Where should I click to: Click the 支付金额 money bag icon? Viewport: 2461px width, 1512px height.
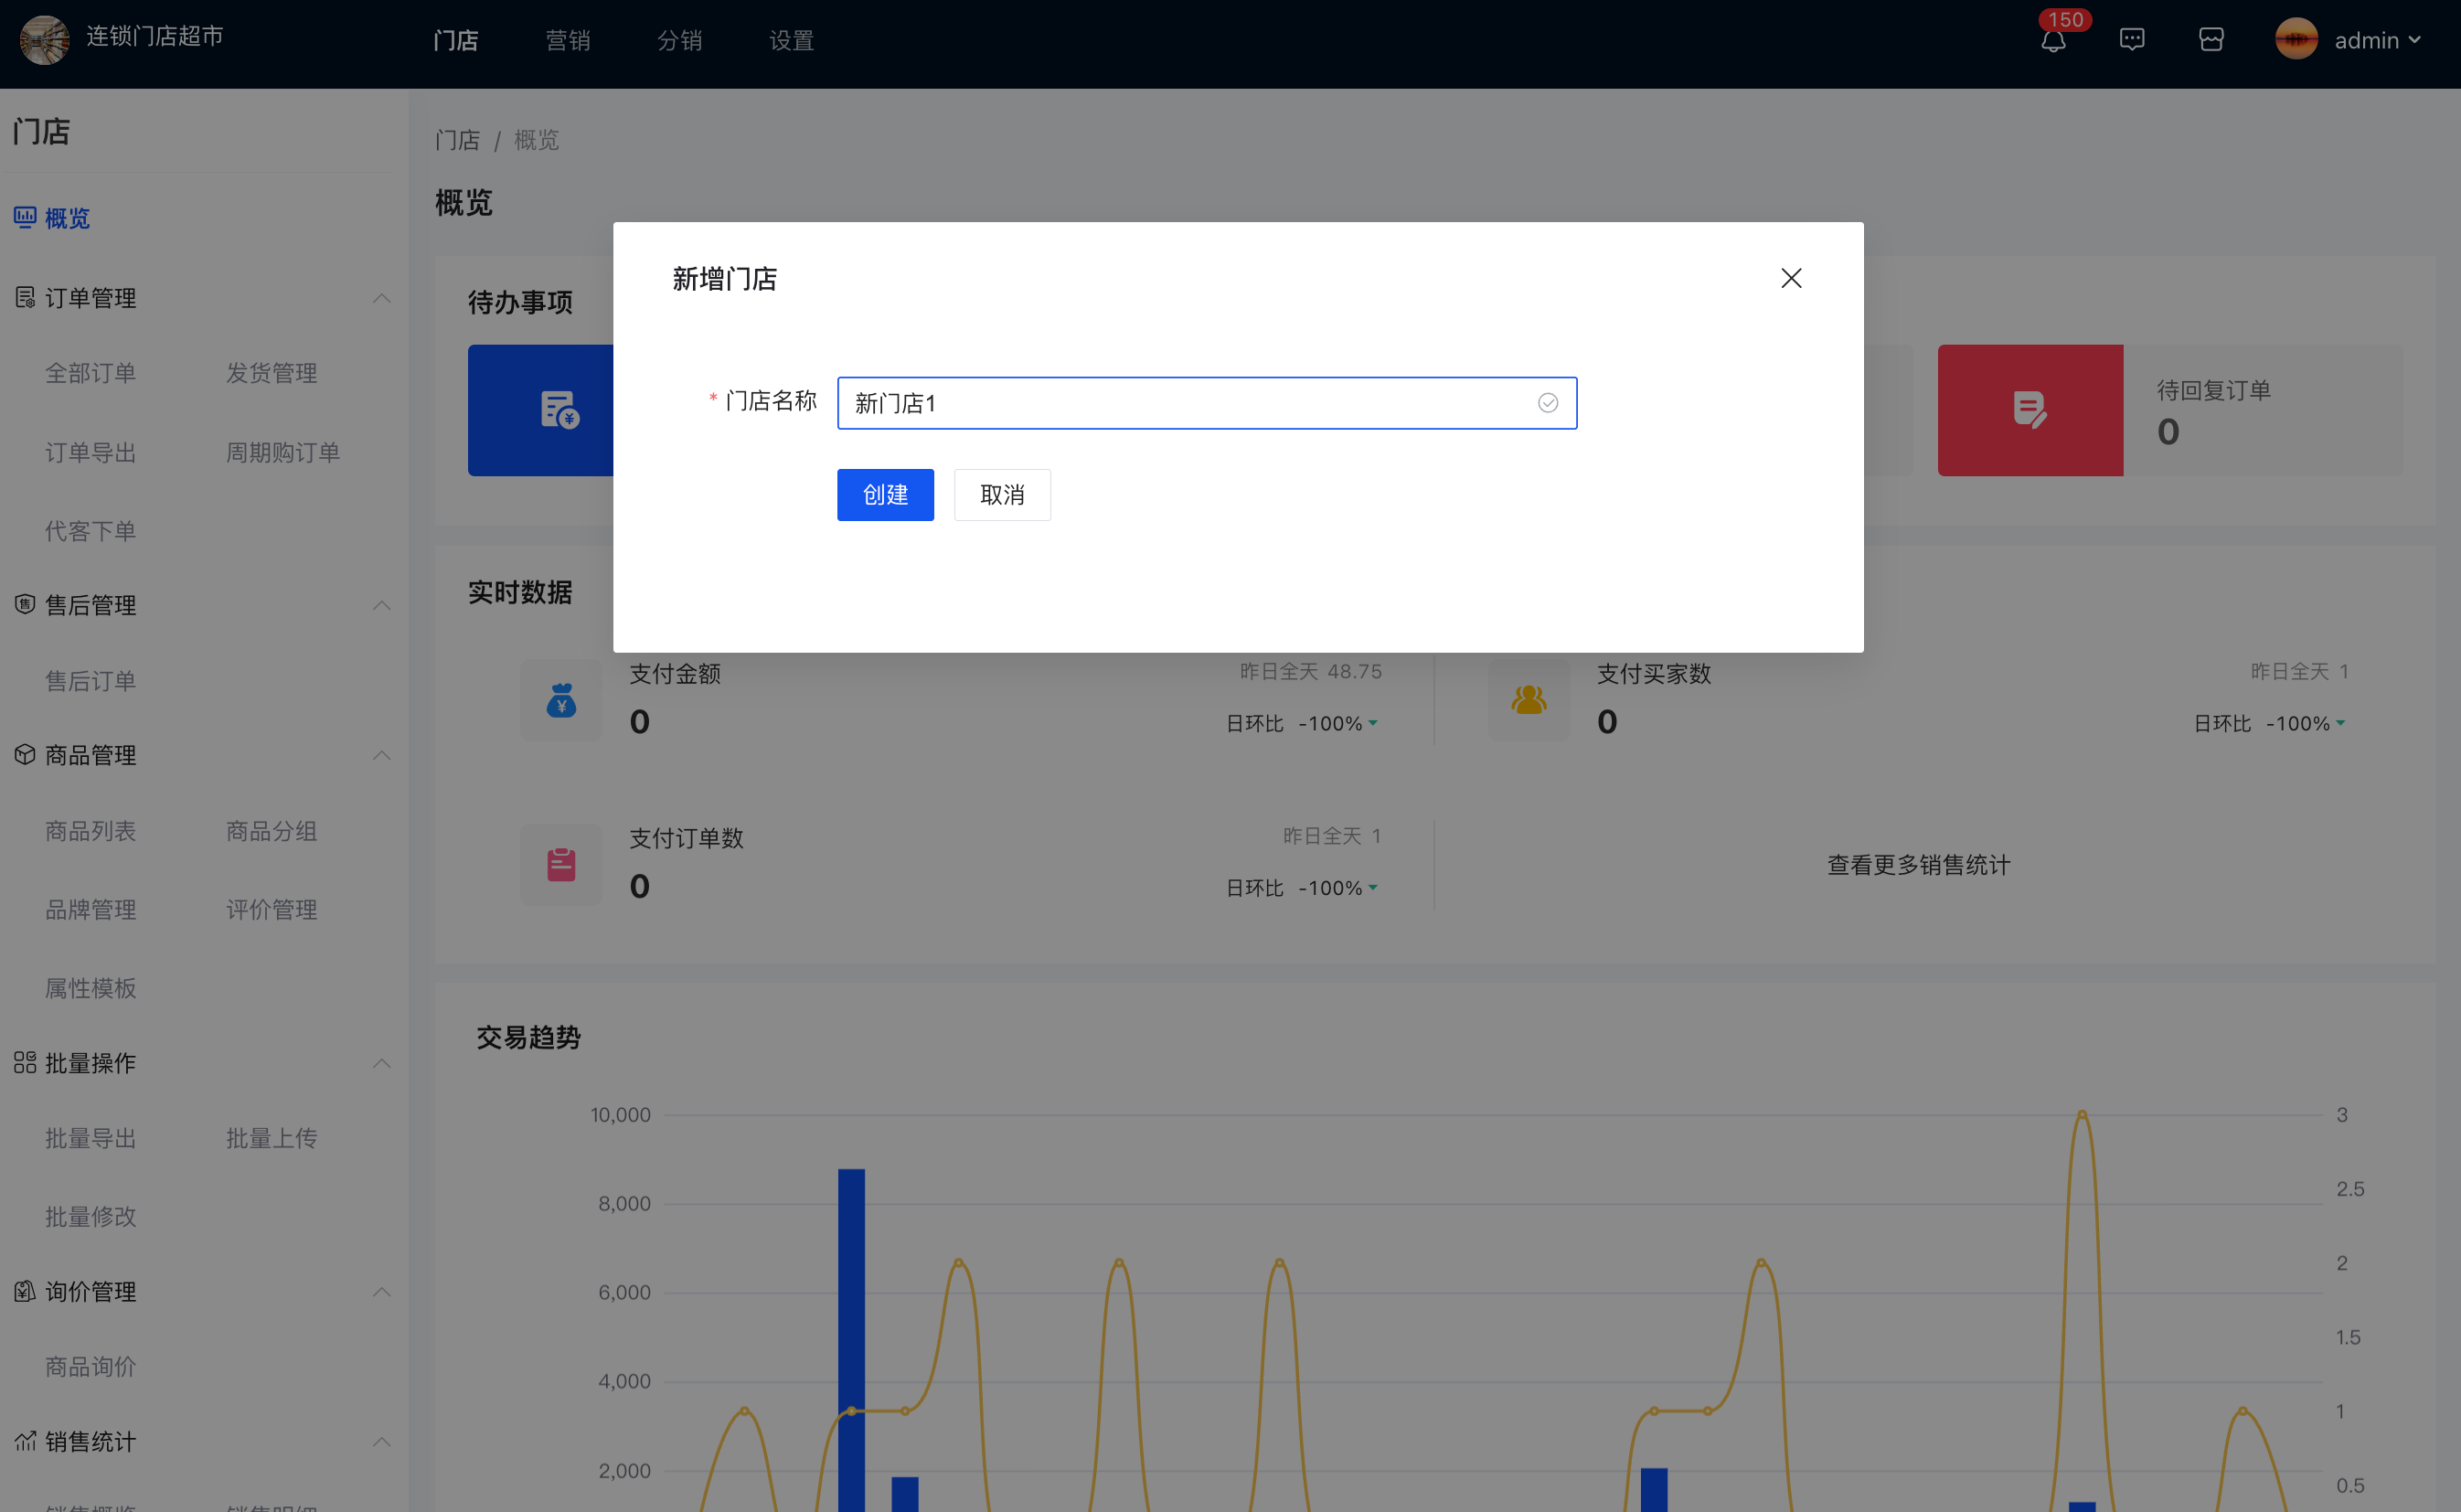coord(561,699)
